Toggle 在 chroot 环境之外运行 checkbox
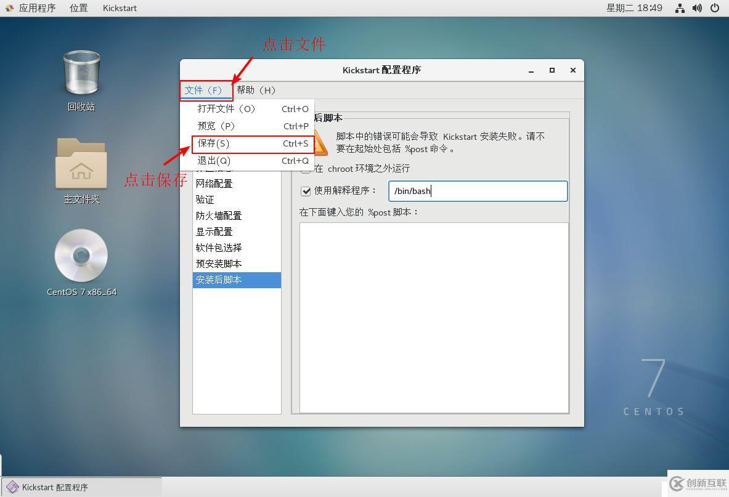This screenshot has height=497, width=729. pos(306,169)
